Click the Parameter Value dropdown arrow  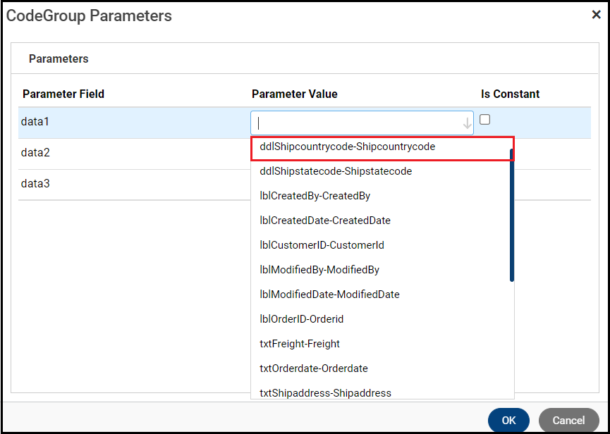click(467, 123)
